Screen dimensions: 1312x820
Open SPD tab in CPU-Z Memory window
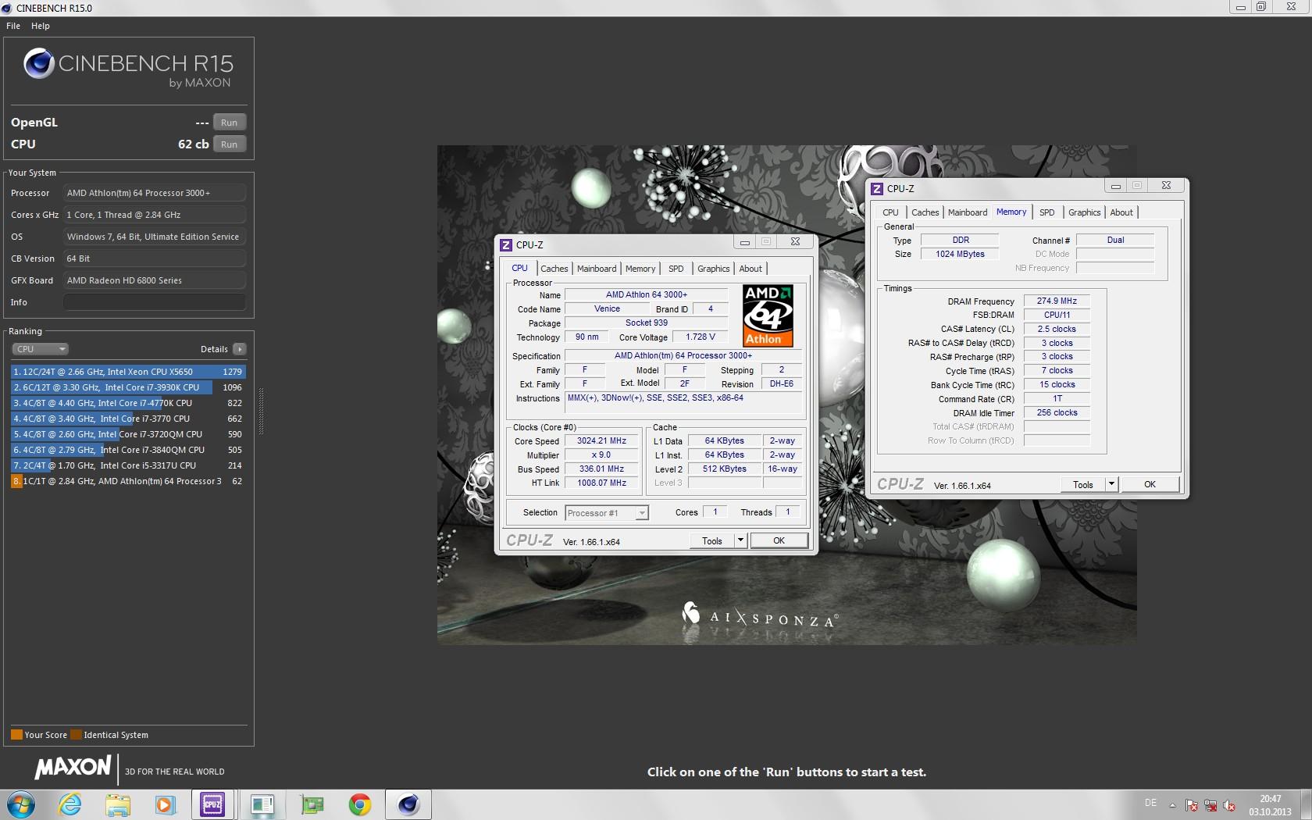click(1047, 212)
